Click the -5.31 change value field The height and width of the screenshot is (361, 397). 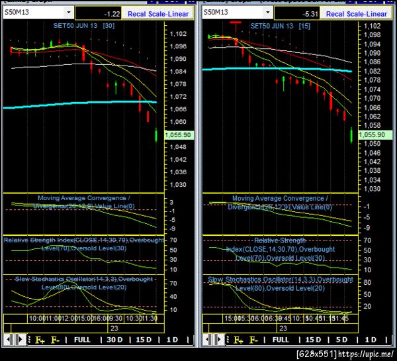coord(296,14)
